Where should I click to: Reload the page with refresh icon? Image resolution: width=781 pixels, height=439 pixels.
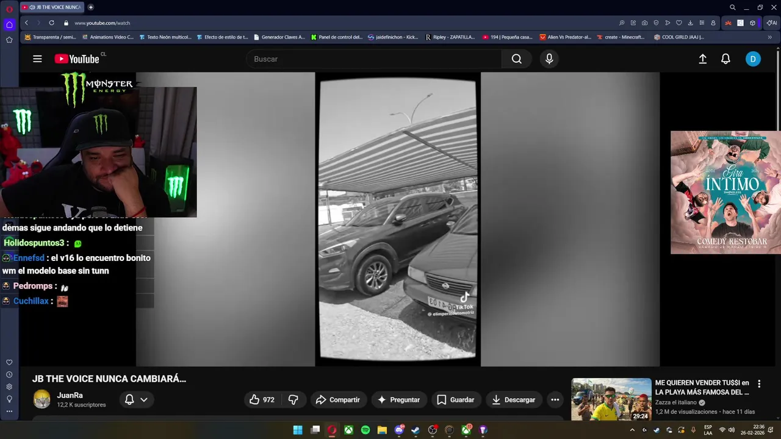click(x=51, y=23)
